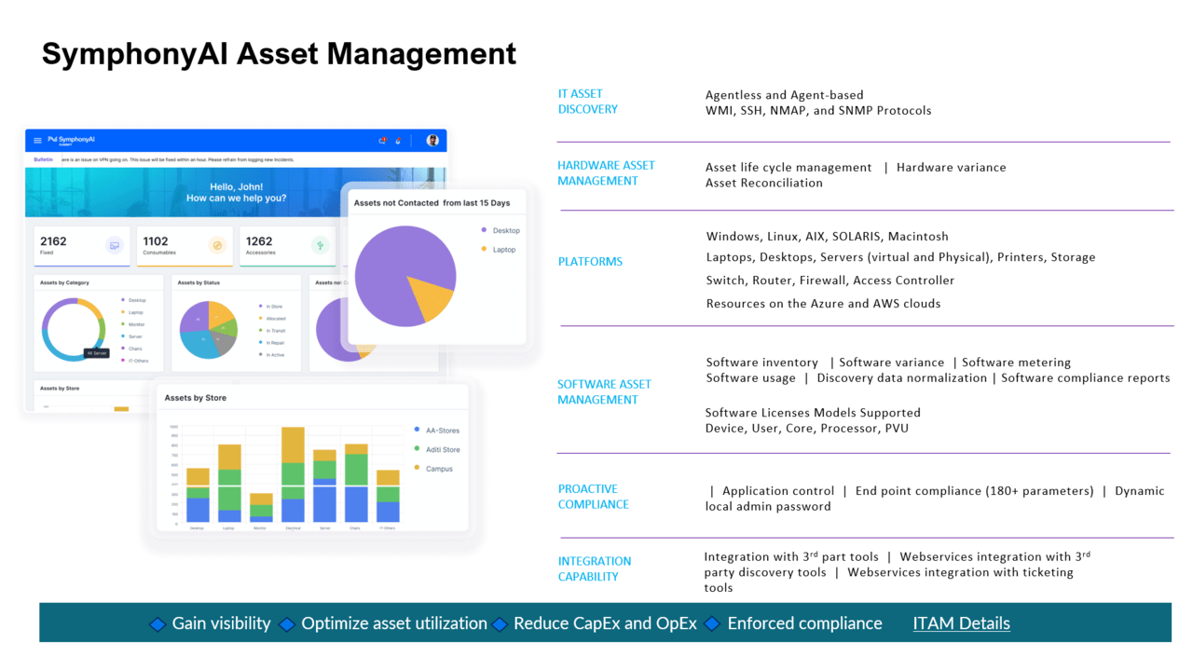Click the Server tooltip on the donut chart

pos(97,353)
